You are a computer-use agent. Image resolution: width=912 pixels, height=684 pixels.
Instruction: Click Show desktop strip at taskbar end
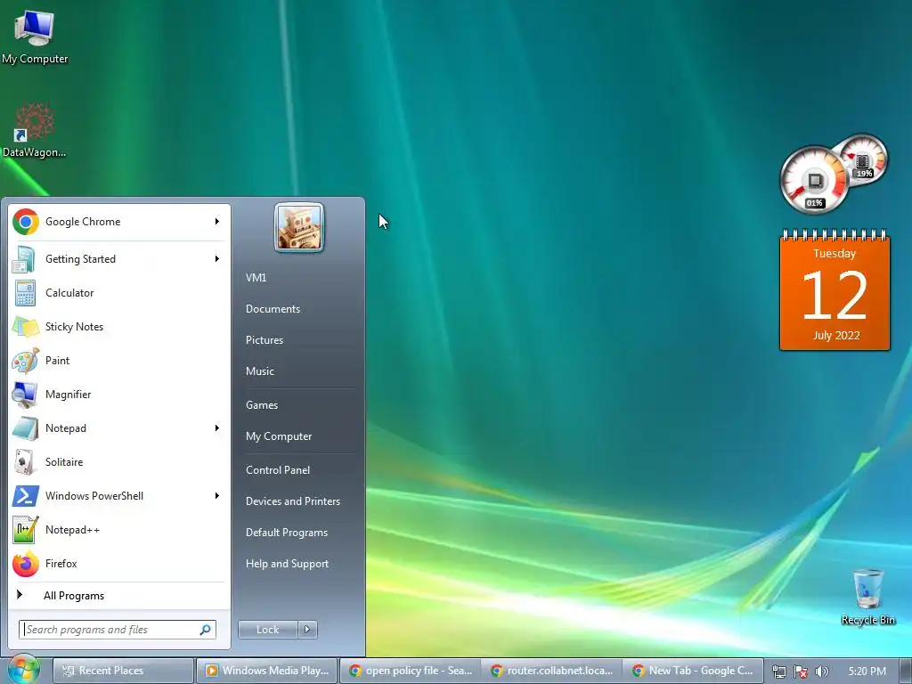[905, 671]
